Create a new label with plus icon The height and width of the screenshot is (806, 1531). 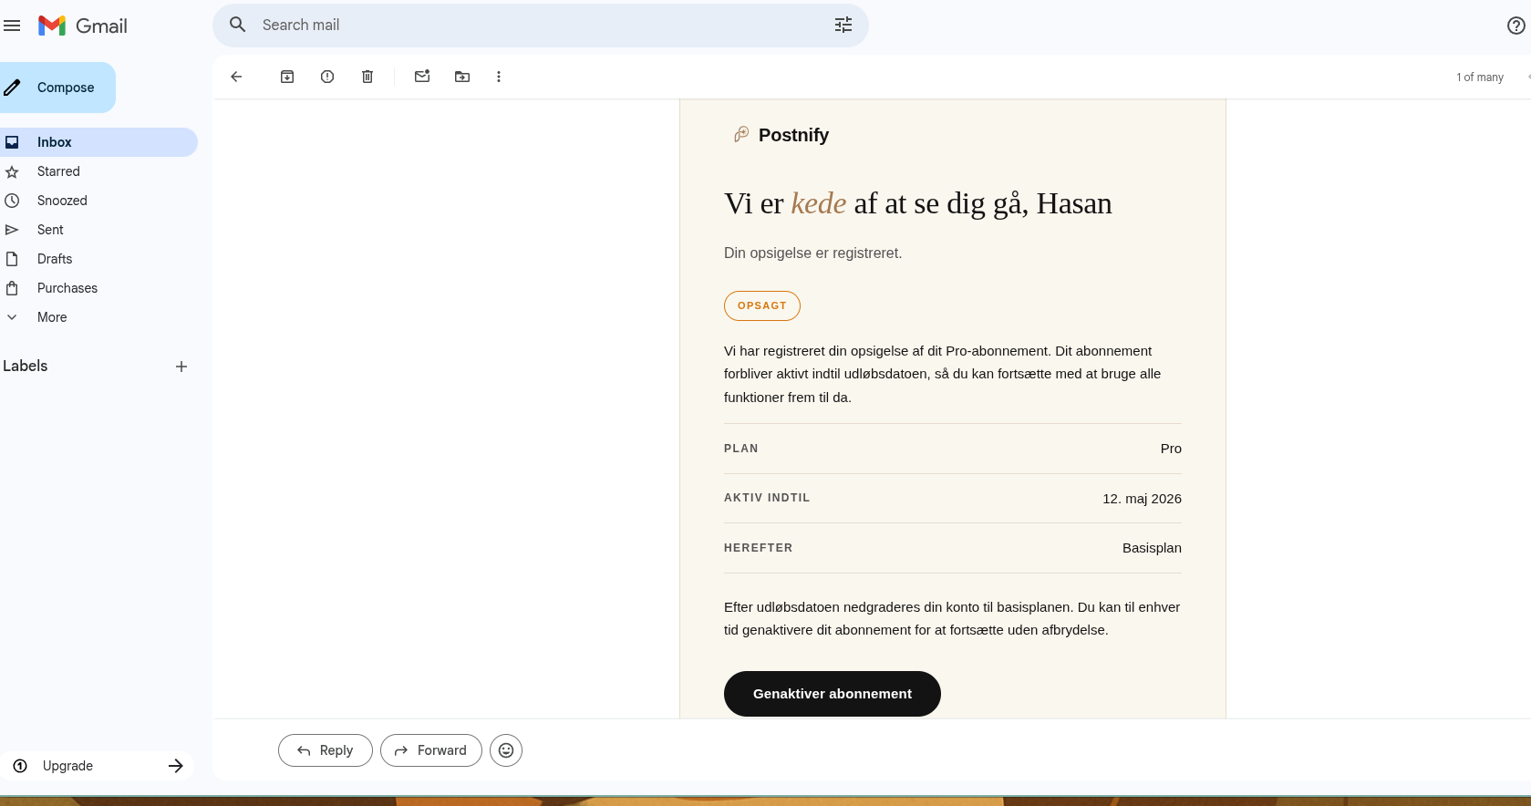181,367
